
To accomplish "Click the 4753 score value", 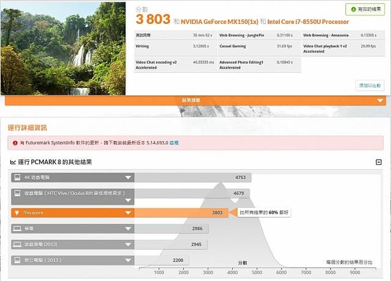I will tap(240, 178).
